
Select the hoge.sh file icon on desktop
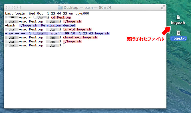(x=178, y=17)
